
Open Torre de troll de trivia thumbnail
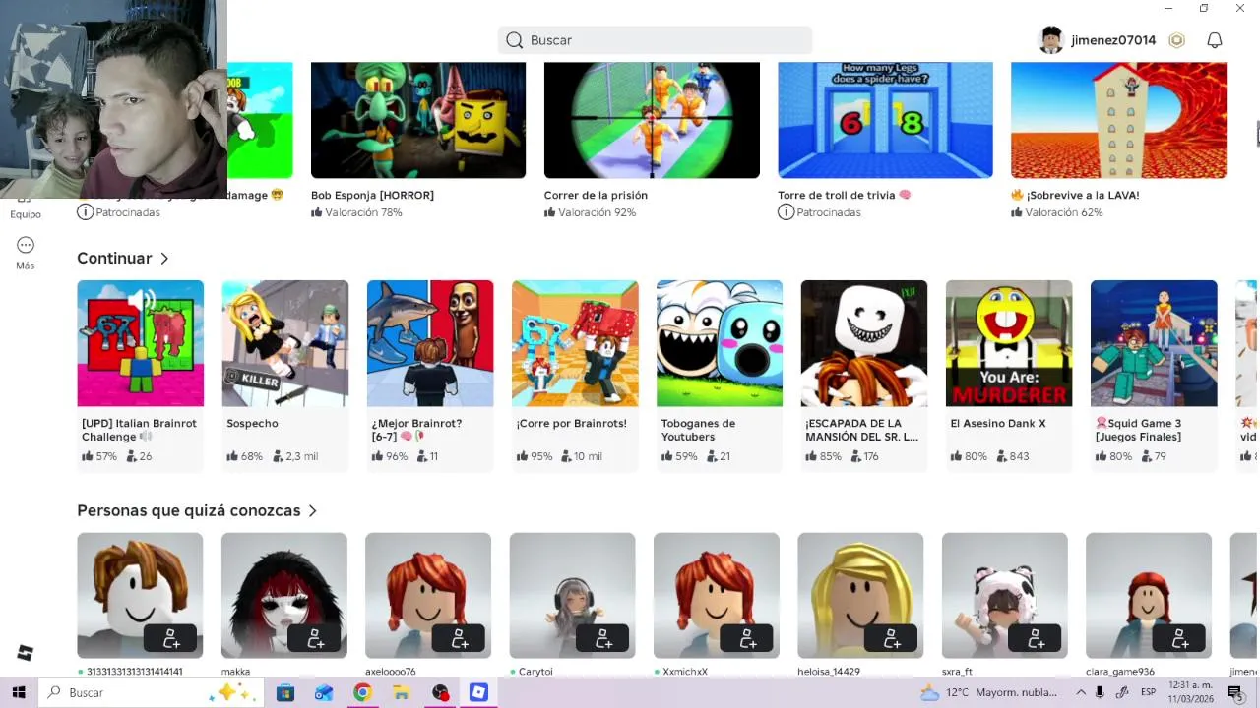click(x=885, y=120)
